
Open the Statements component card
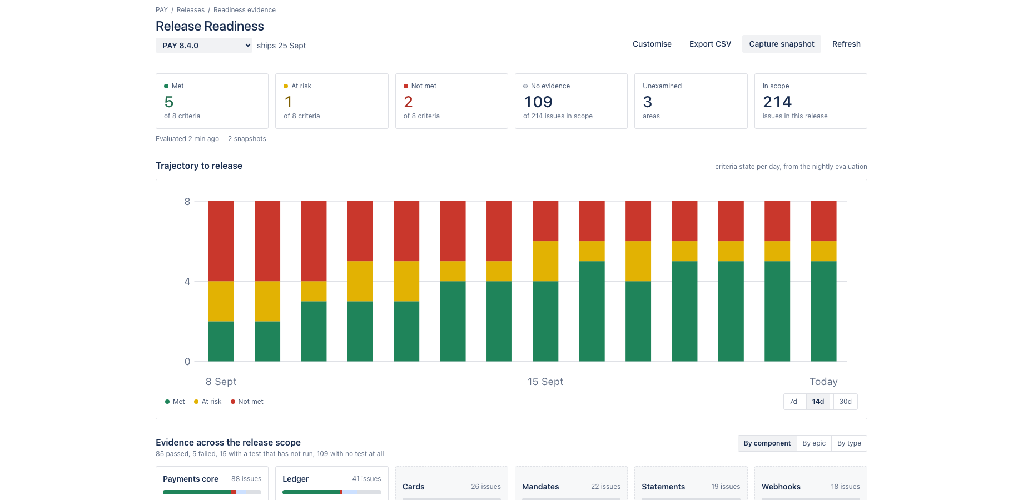691,483
